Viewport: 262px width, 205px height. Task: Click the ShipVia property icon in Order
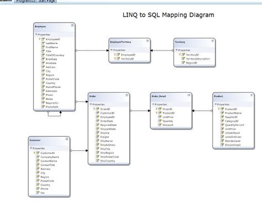tap(97, 133)
